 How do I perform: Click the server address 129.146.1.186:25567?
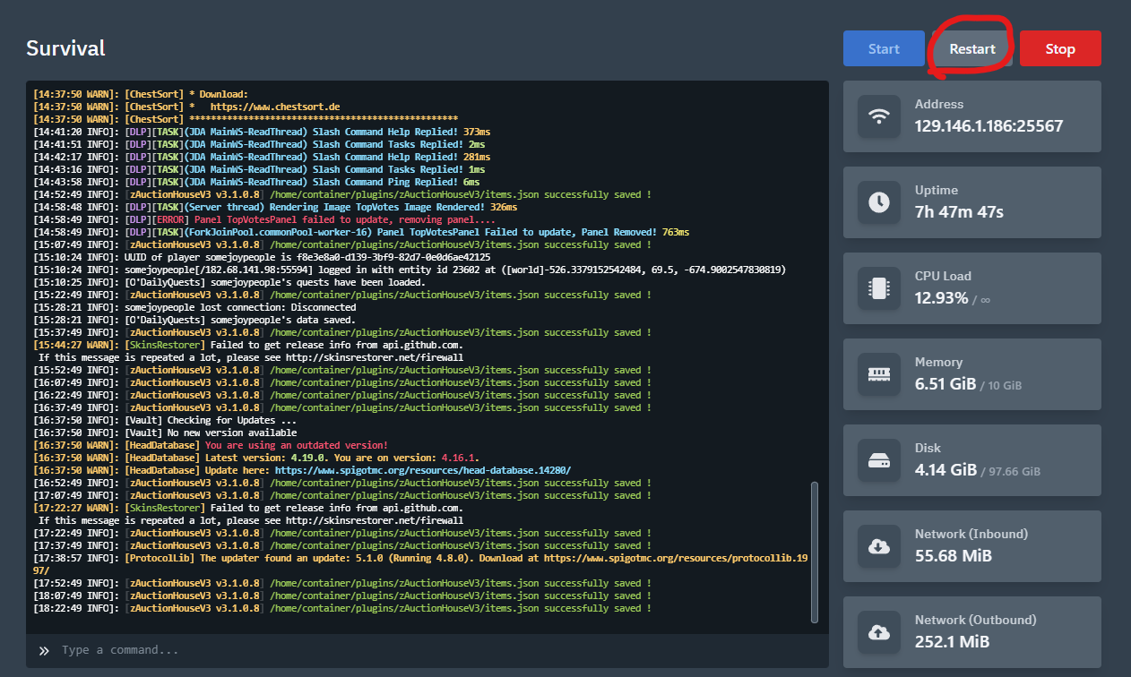[989, 125]
